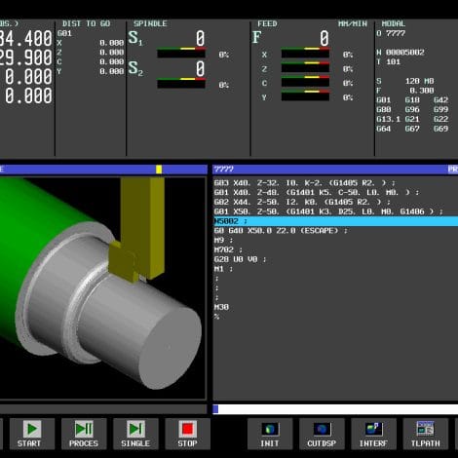This screenshot has width=458, height=458.
Task: Click the MODAL panel heading
Action: pos(394,23)
